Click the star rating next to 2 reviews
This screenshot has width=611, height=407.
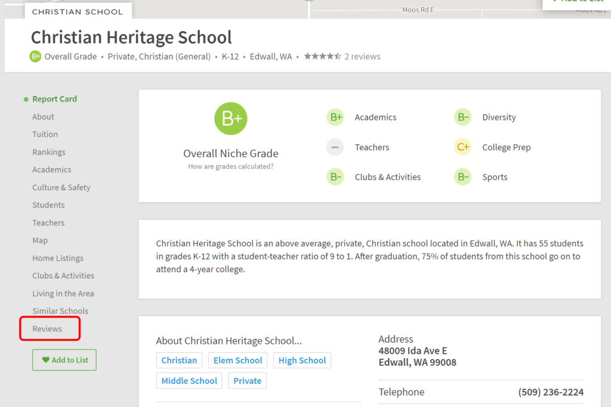click(x=322, y=57)
